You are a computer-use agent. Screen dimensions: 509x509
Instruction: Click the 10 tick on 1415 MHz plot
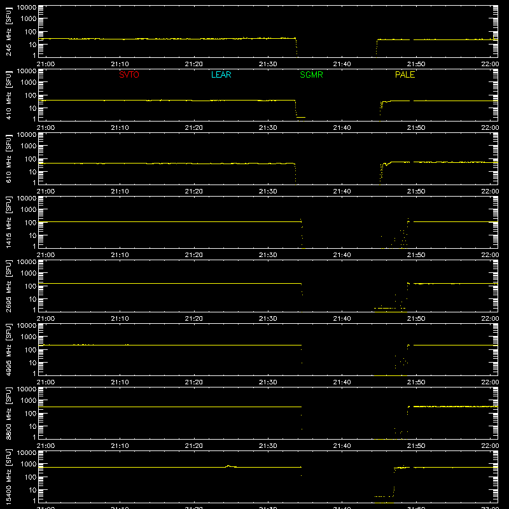(32, 235)
